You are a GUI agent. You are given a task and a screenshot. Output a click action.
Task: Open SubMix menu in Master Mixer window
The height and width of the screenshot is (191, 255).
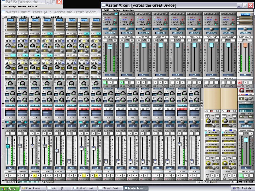[x=107, y=10]
